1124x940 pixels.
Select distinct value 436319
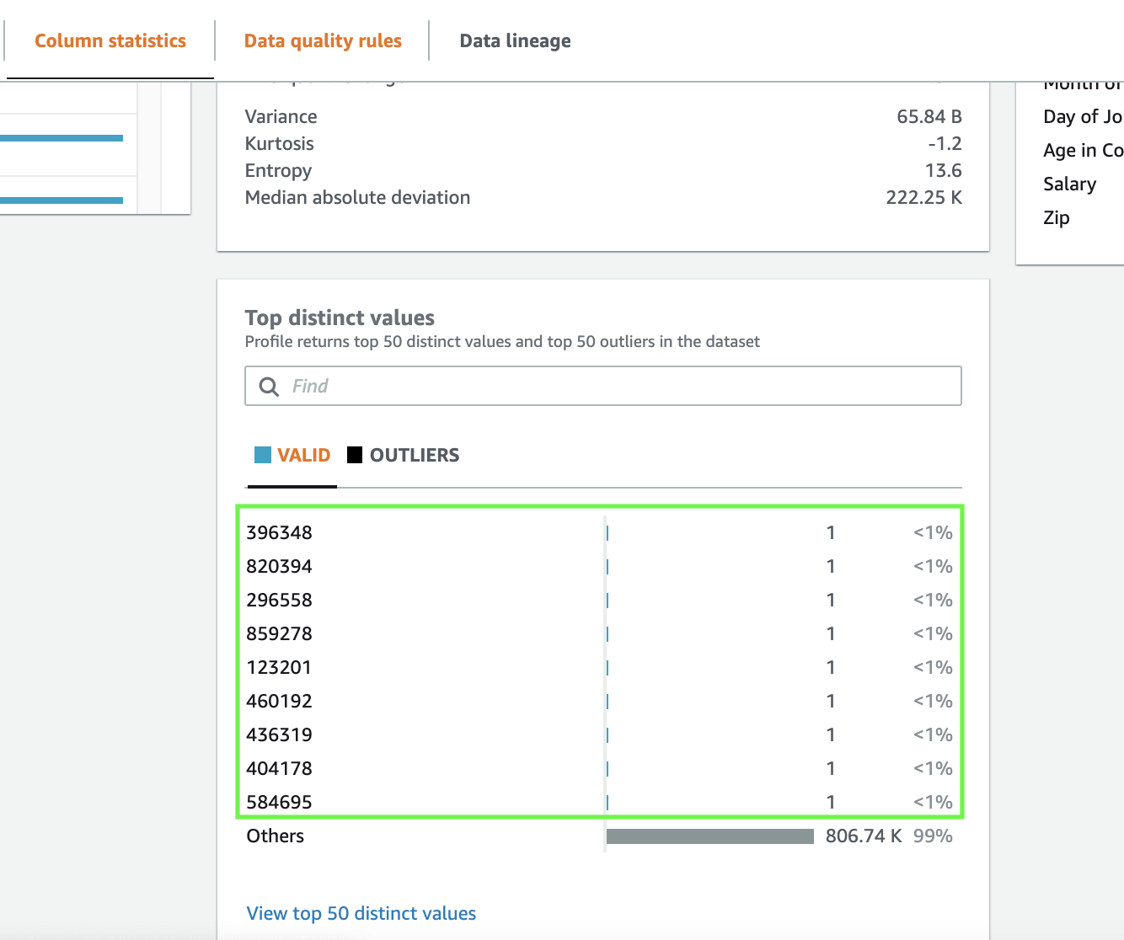coord(279,734)
